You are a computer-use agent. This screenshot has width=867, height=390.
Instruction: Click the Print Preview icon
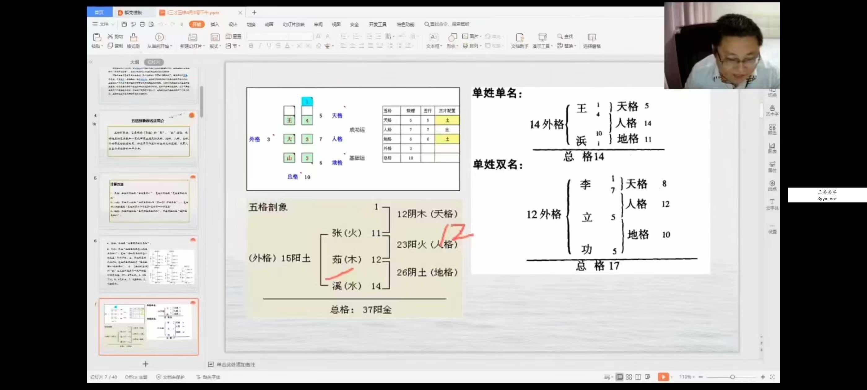pyautogui.click(x=151, y=24)
